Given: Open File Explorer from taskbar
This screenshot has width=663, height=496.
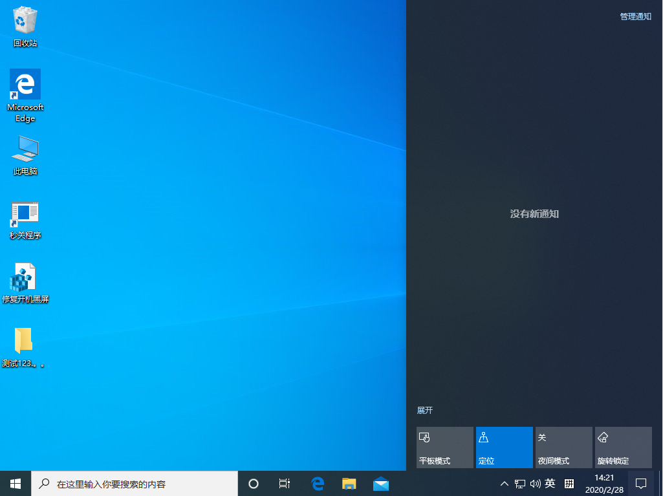Looking at the screenshot, I should click(349, 483).
